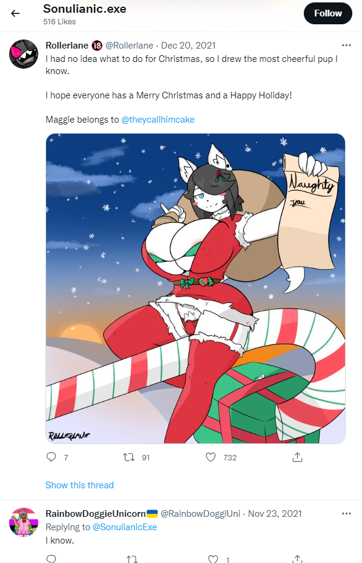Like Rollerlane's tweet with 732 likes
Image resolution: width=362 pixels, height=563 pixels.
(x=211, y=457)
